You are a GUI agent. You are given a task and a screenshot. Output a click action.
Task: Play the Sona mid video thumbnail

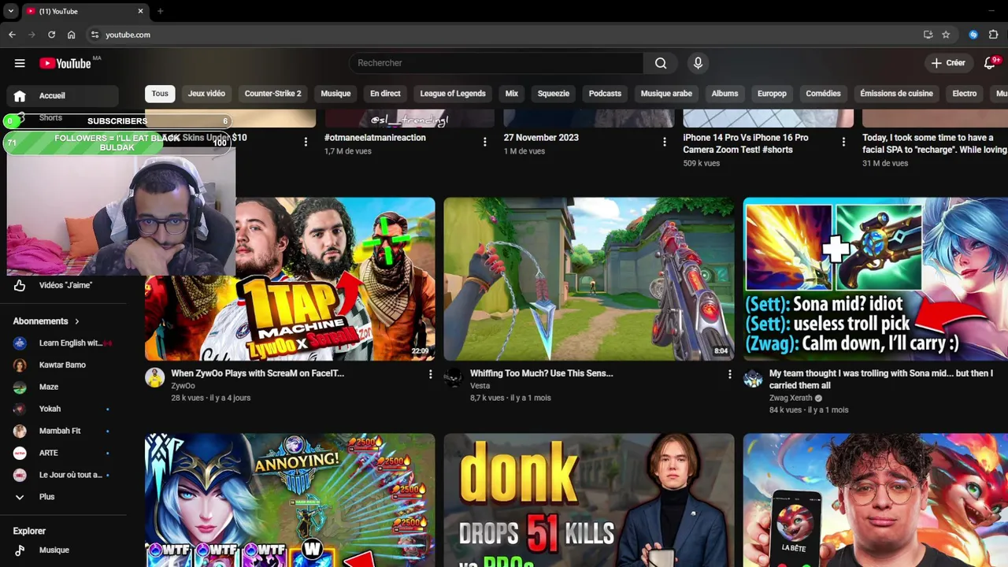tap(876, 279)
